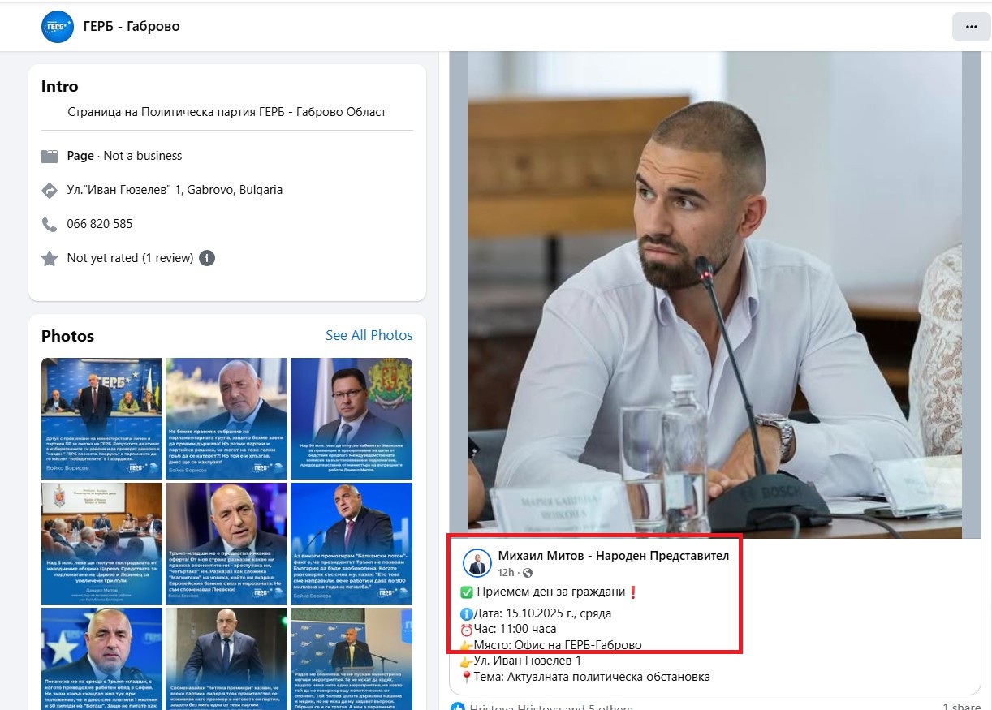
Task: Open See All Photos link
Action: (369, 335)
